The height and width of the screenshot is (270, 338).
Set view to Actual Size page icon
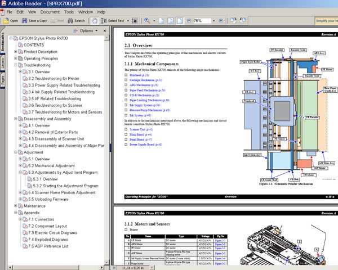161,21
